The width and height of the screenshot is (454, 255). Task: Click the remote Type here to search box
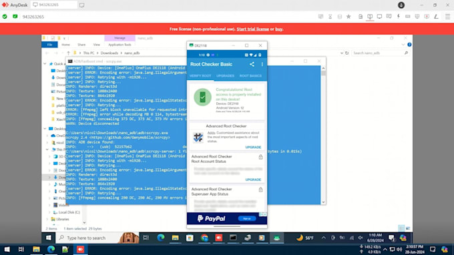[97, 238]
